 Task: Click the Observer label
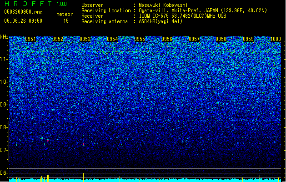[92, 5]
